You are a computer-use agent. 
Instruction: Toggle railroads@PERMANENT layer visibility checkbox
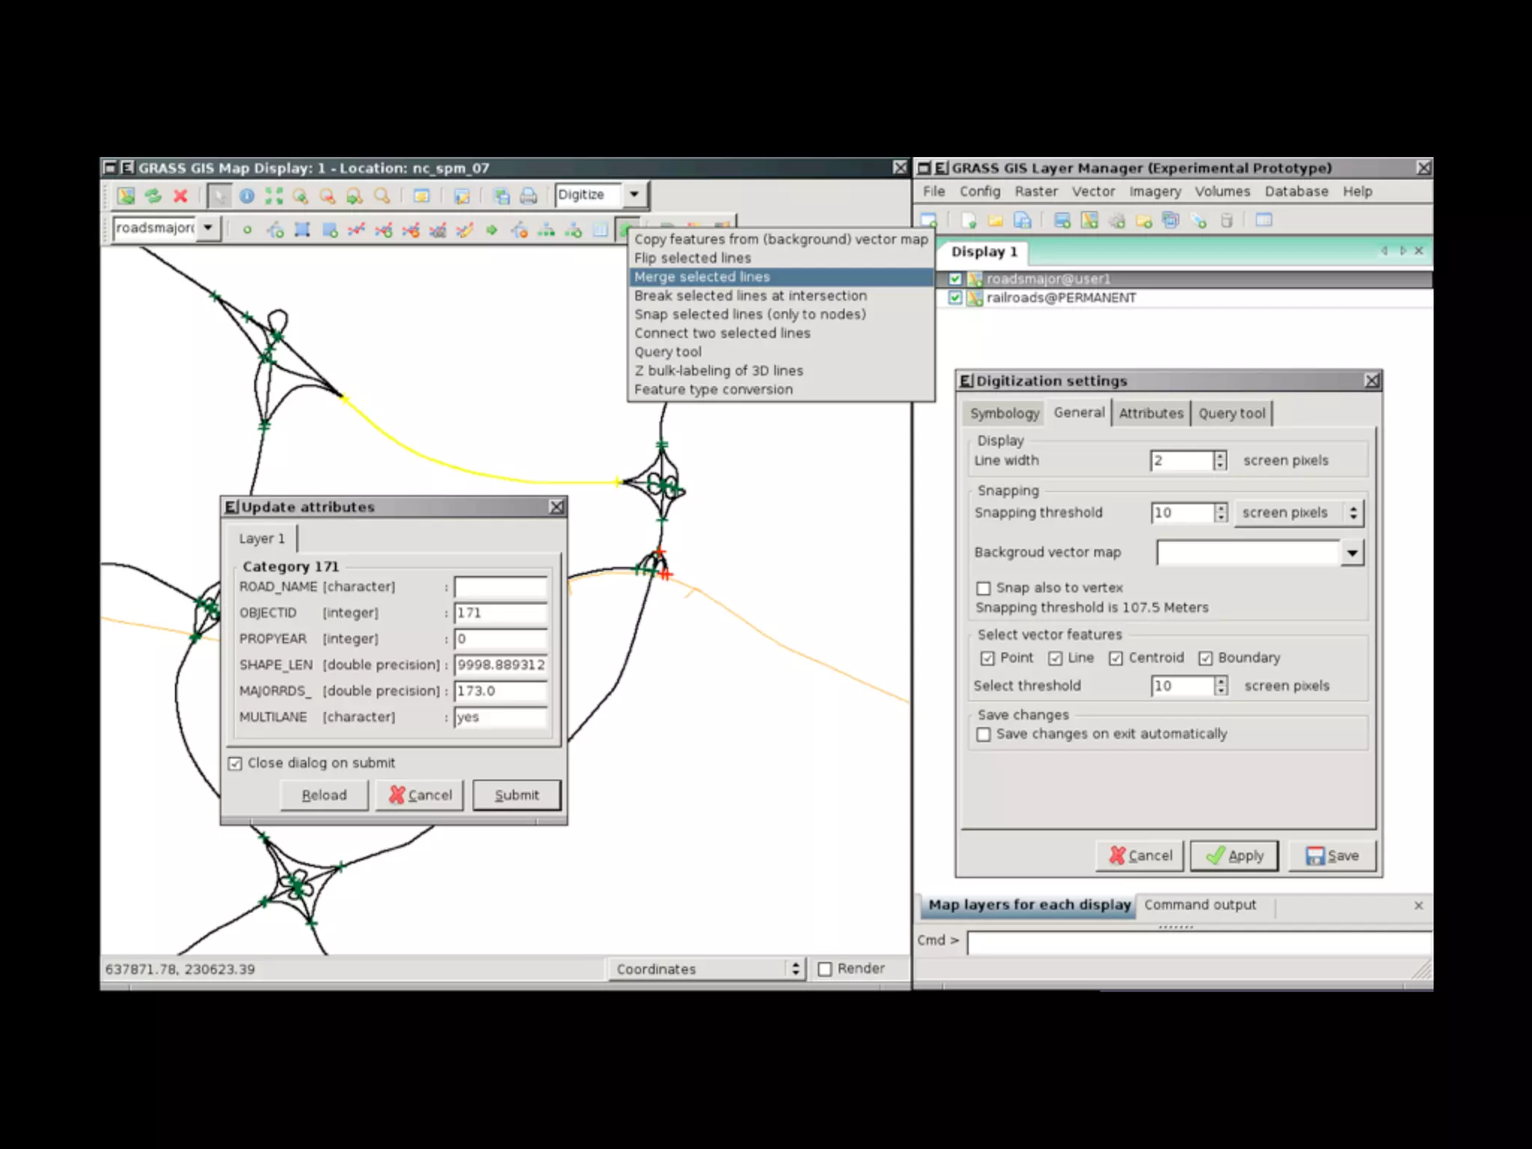955,298
